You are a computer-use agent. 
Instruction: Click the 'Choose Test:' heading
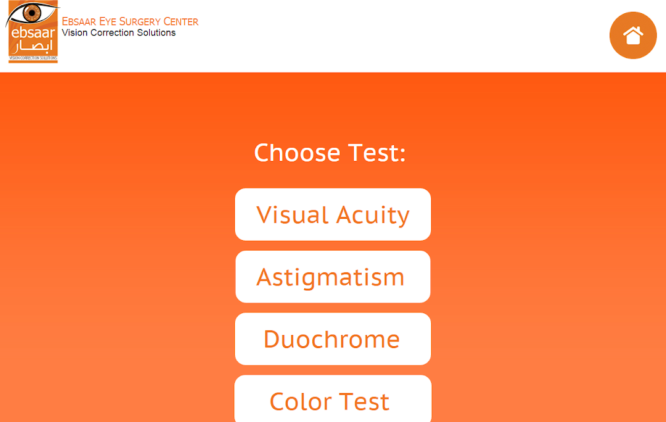[x=330, y=153]
